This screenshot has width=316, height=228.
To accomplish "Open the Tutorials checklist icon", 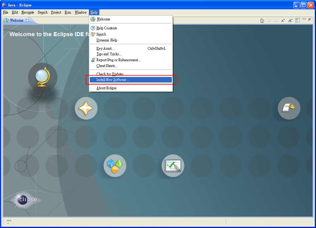I will click(173, 166).
